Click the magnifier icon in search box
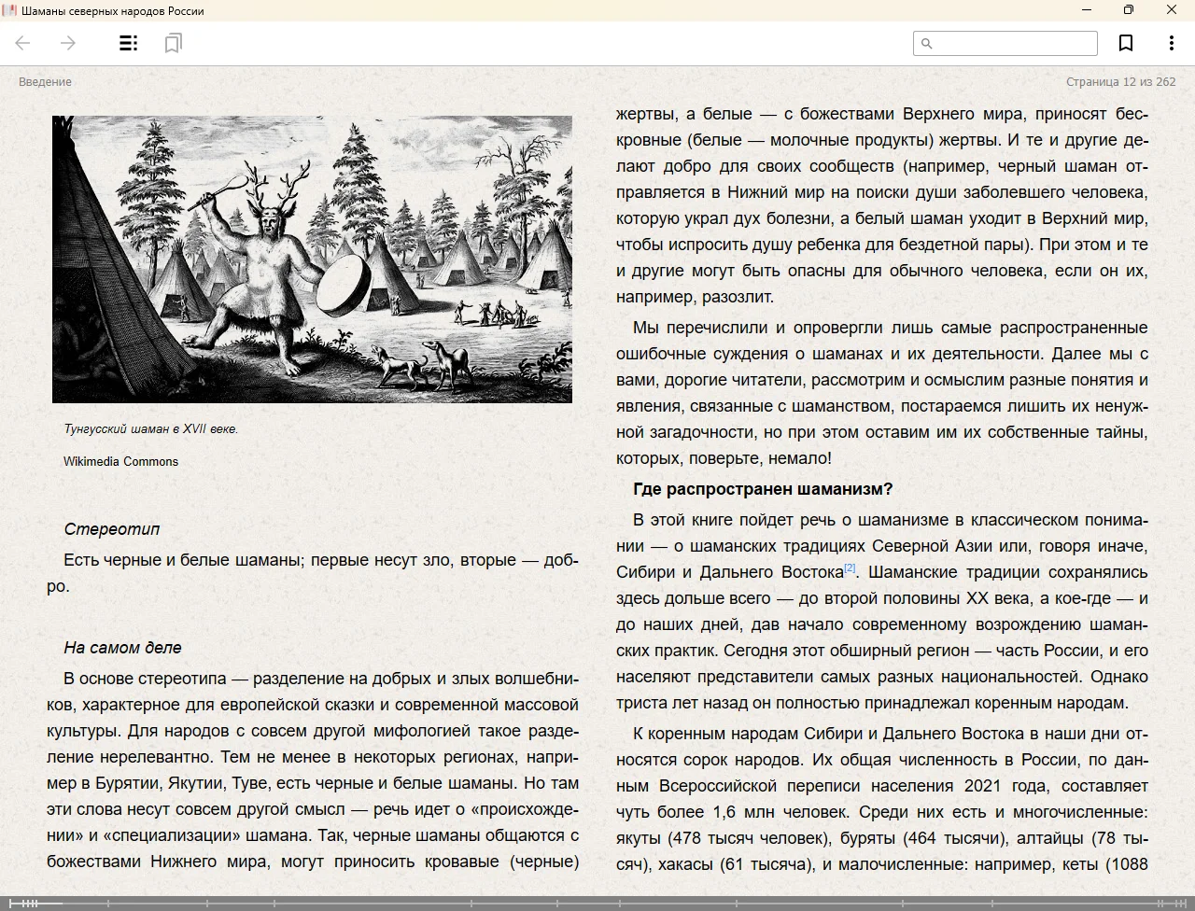Screen dimensions: 1195x911 (927, 43)
